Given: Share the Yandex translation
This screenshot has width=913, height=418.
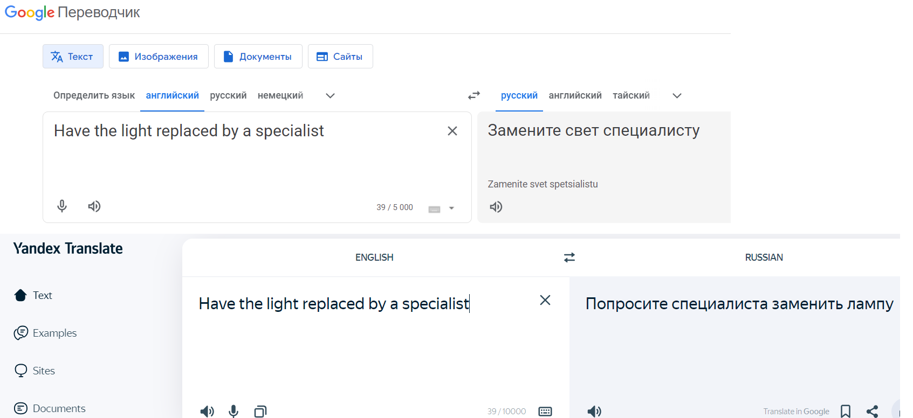Looking at the screenshot, I should [872, 412].
